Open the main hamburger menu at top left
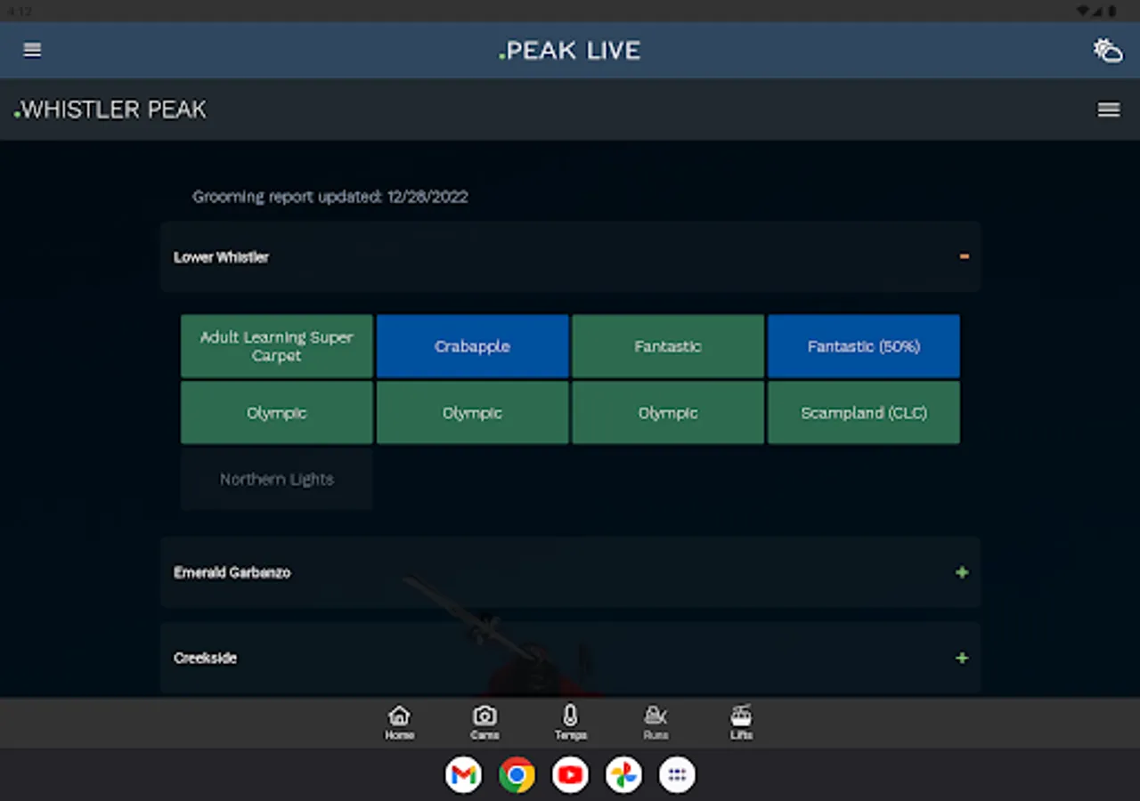 tap(32, 50)
